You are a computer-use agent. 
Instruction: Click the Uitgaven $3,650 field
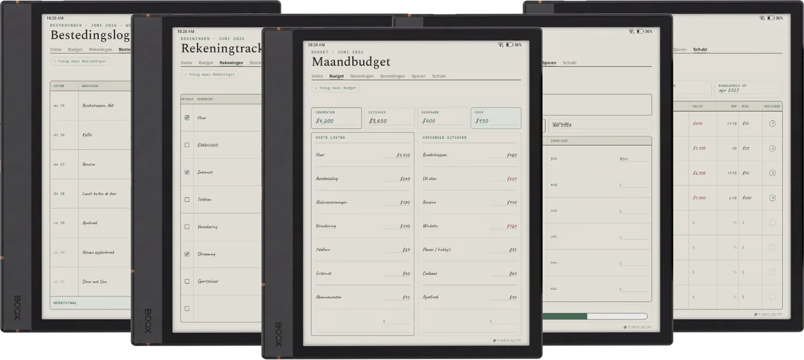point(390,118)
